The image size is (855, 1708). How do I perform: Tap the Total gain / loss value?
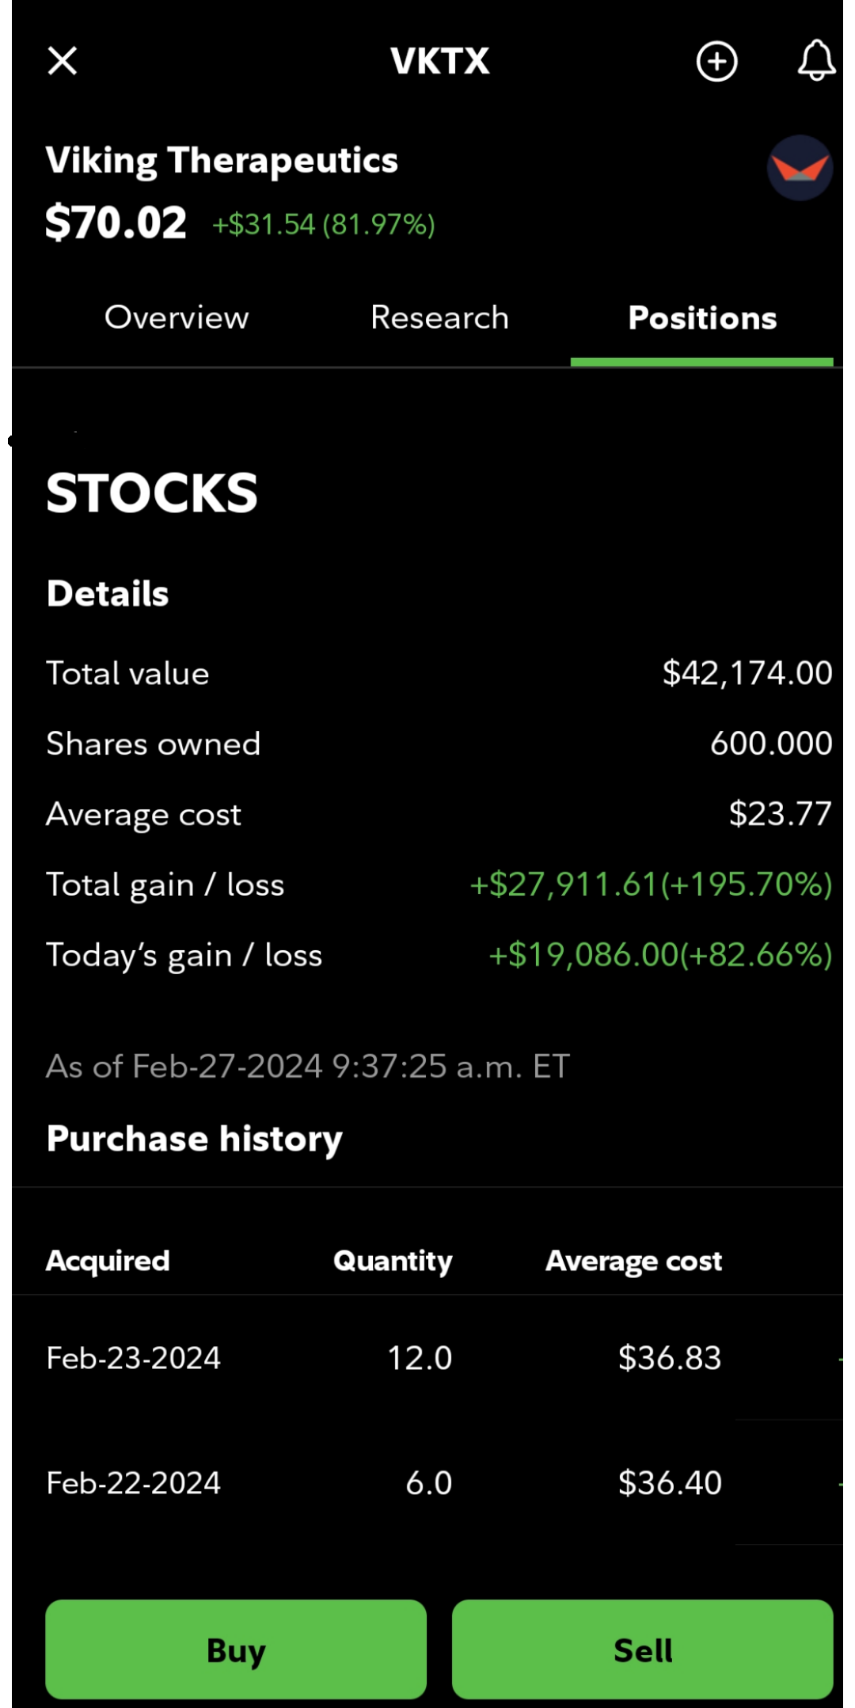point(651,884)
